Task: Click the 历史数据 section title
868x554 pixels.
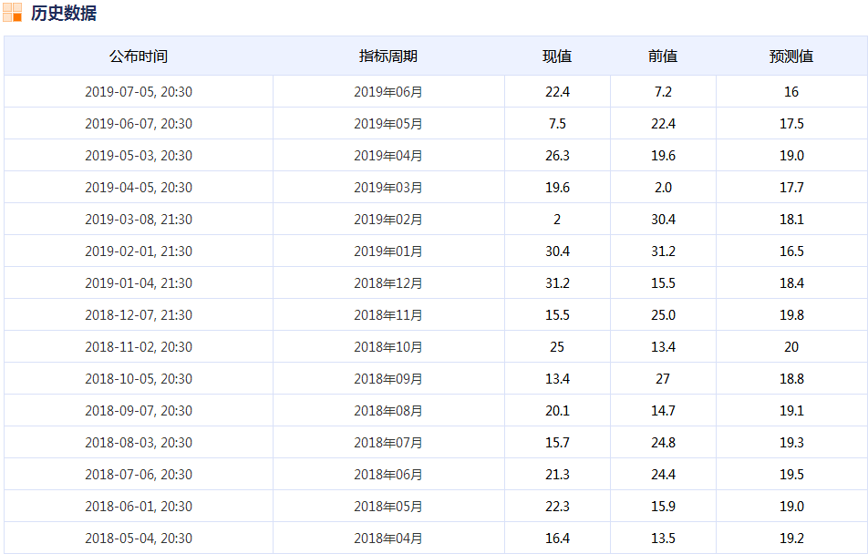Action: pos(63,13)
